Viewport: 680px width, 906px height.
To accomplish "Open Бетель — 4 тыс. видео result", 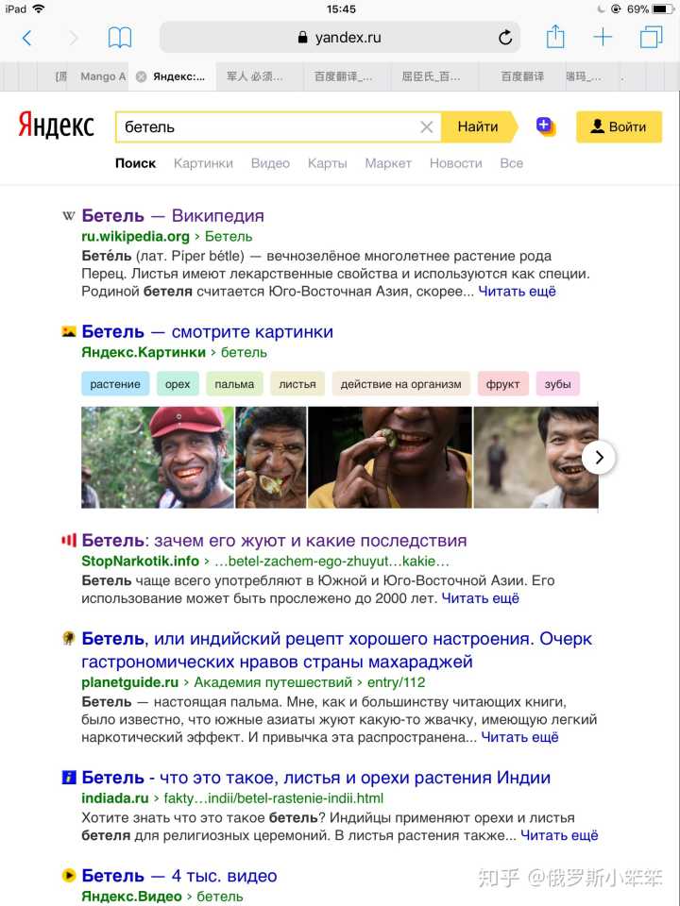I will point(179,876).
